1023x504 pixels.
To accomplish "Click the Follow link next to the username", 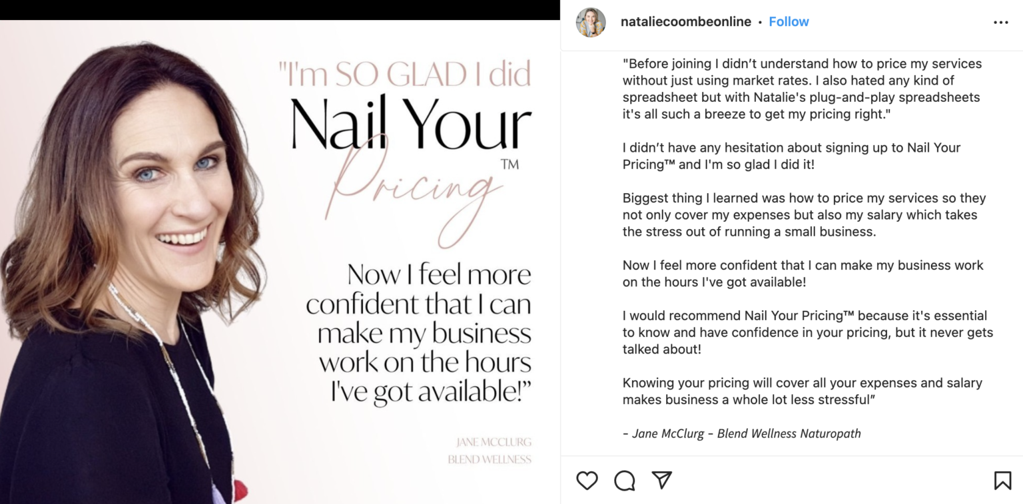I will (789, 21).
